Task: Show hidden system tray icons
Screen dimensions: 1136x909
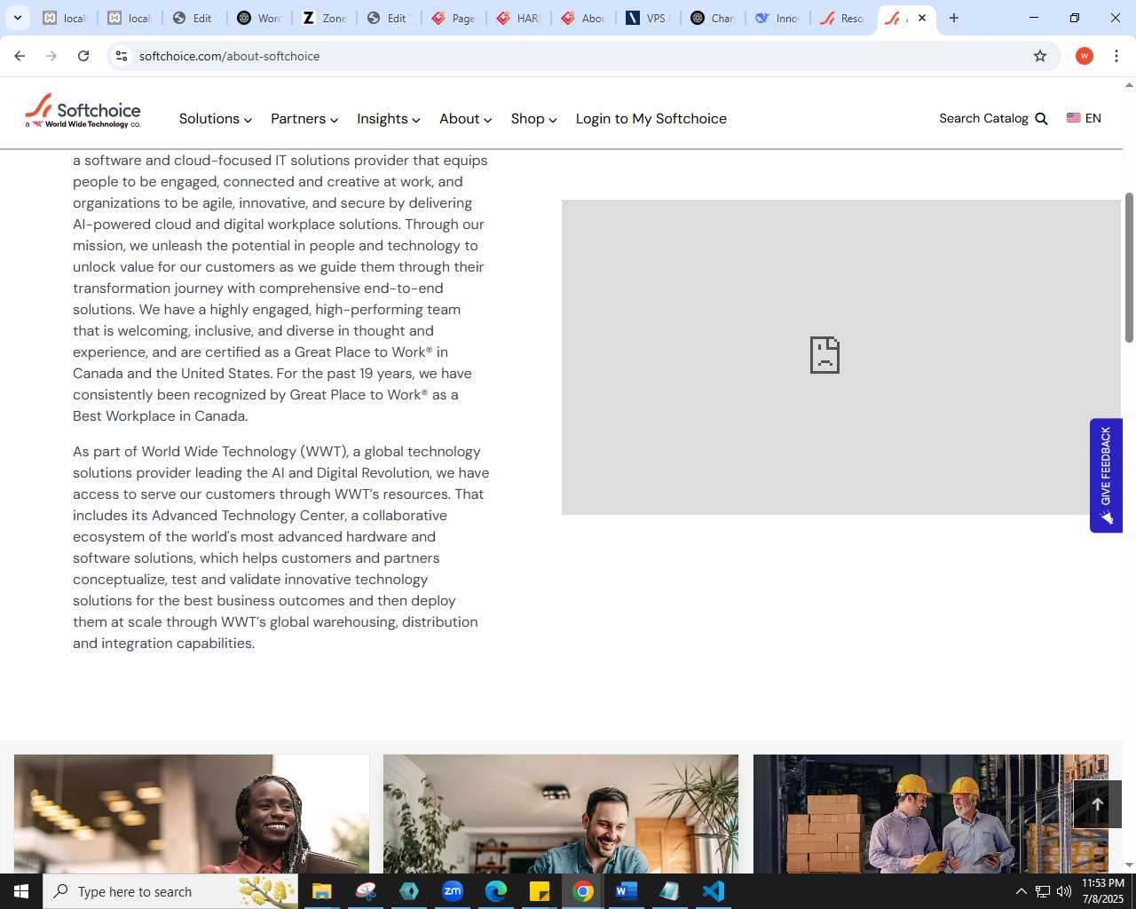Action: point(1021,891)
